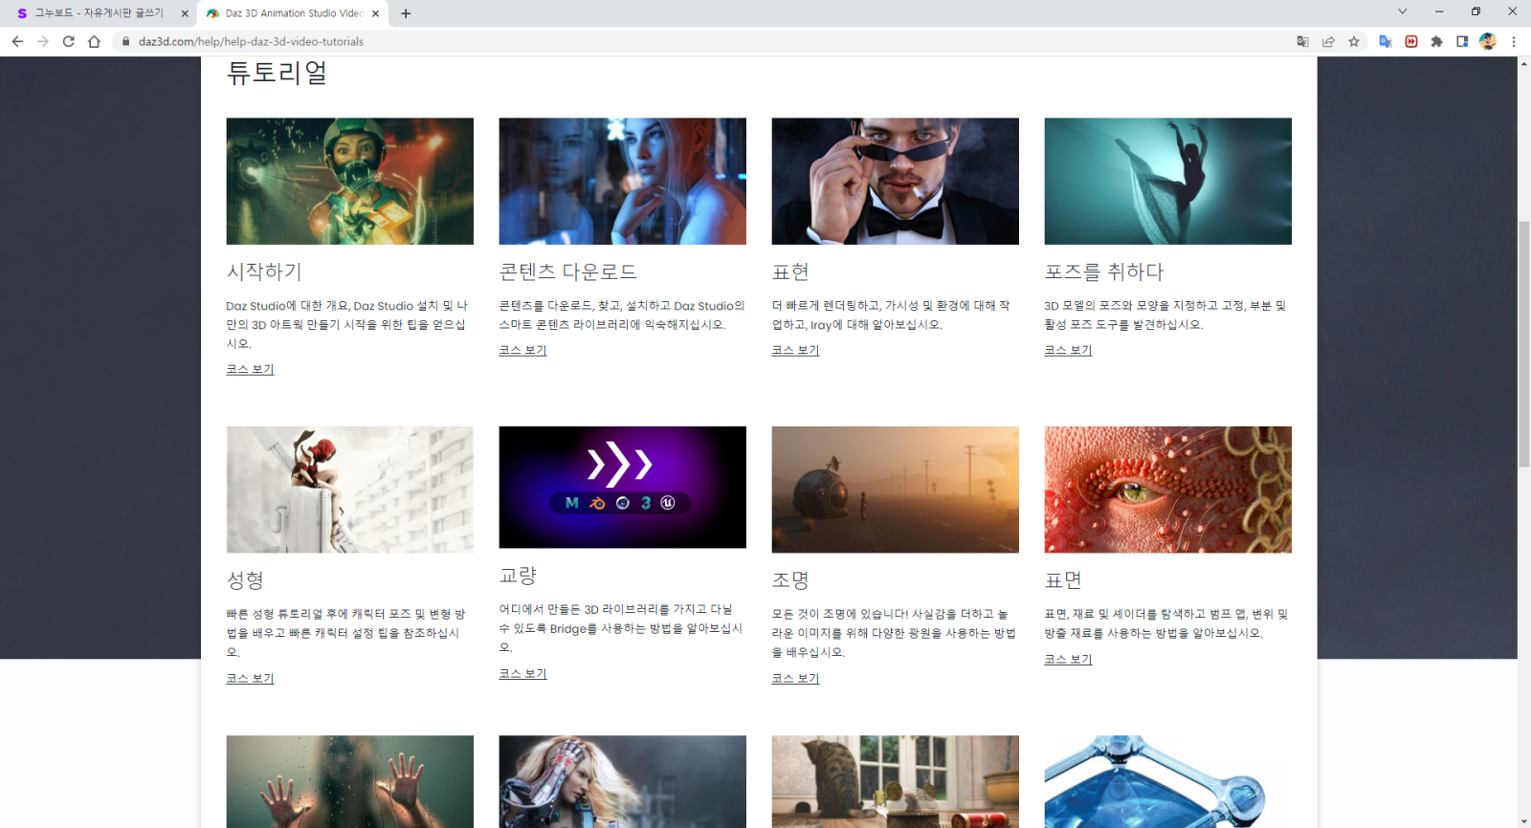Click the browser back arrow

pos(17,41)
